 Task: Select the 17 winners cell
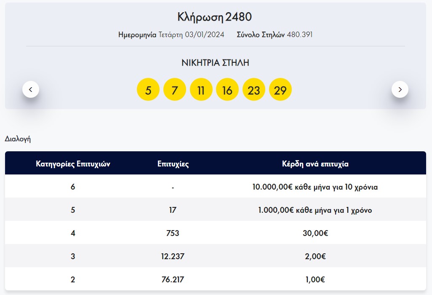pyautogui.click(x=173, y=210)
